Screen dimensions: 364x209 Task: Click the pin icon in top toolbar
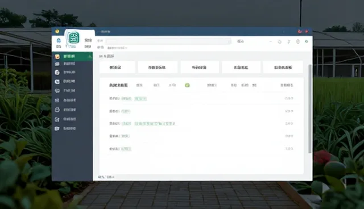(x=289, y=41)
